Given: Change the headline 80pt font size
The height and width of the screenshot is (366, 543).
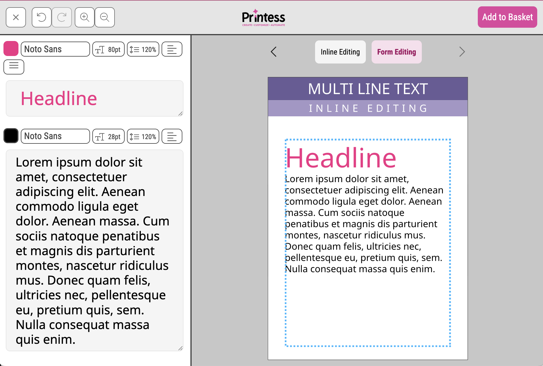Looking at the screenshot, I should [108, 49].
